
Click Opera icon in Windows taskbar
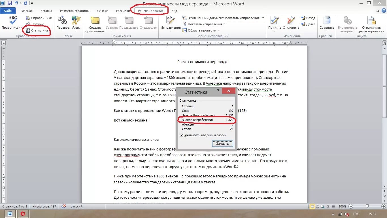tap(23, 213)
